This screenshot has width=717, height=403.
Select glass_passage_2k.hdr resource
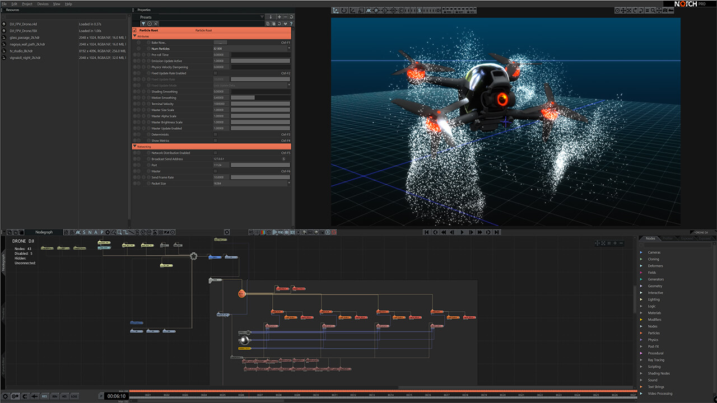[25, 38]
